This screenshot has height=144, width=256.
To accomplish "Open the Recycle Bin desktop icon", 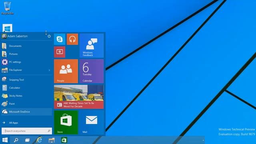I will tap(7, 8).
